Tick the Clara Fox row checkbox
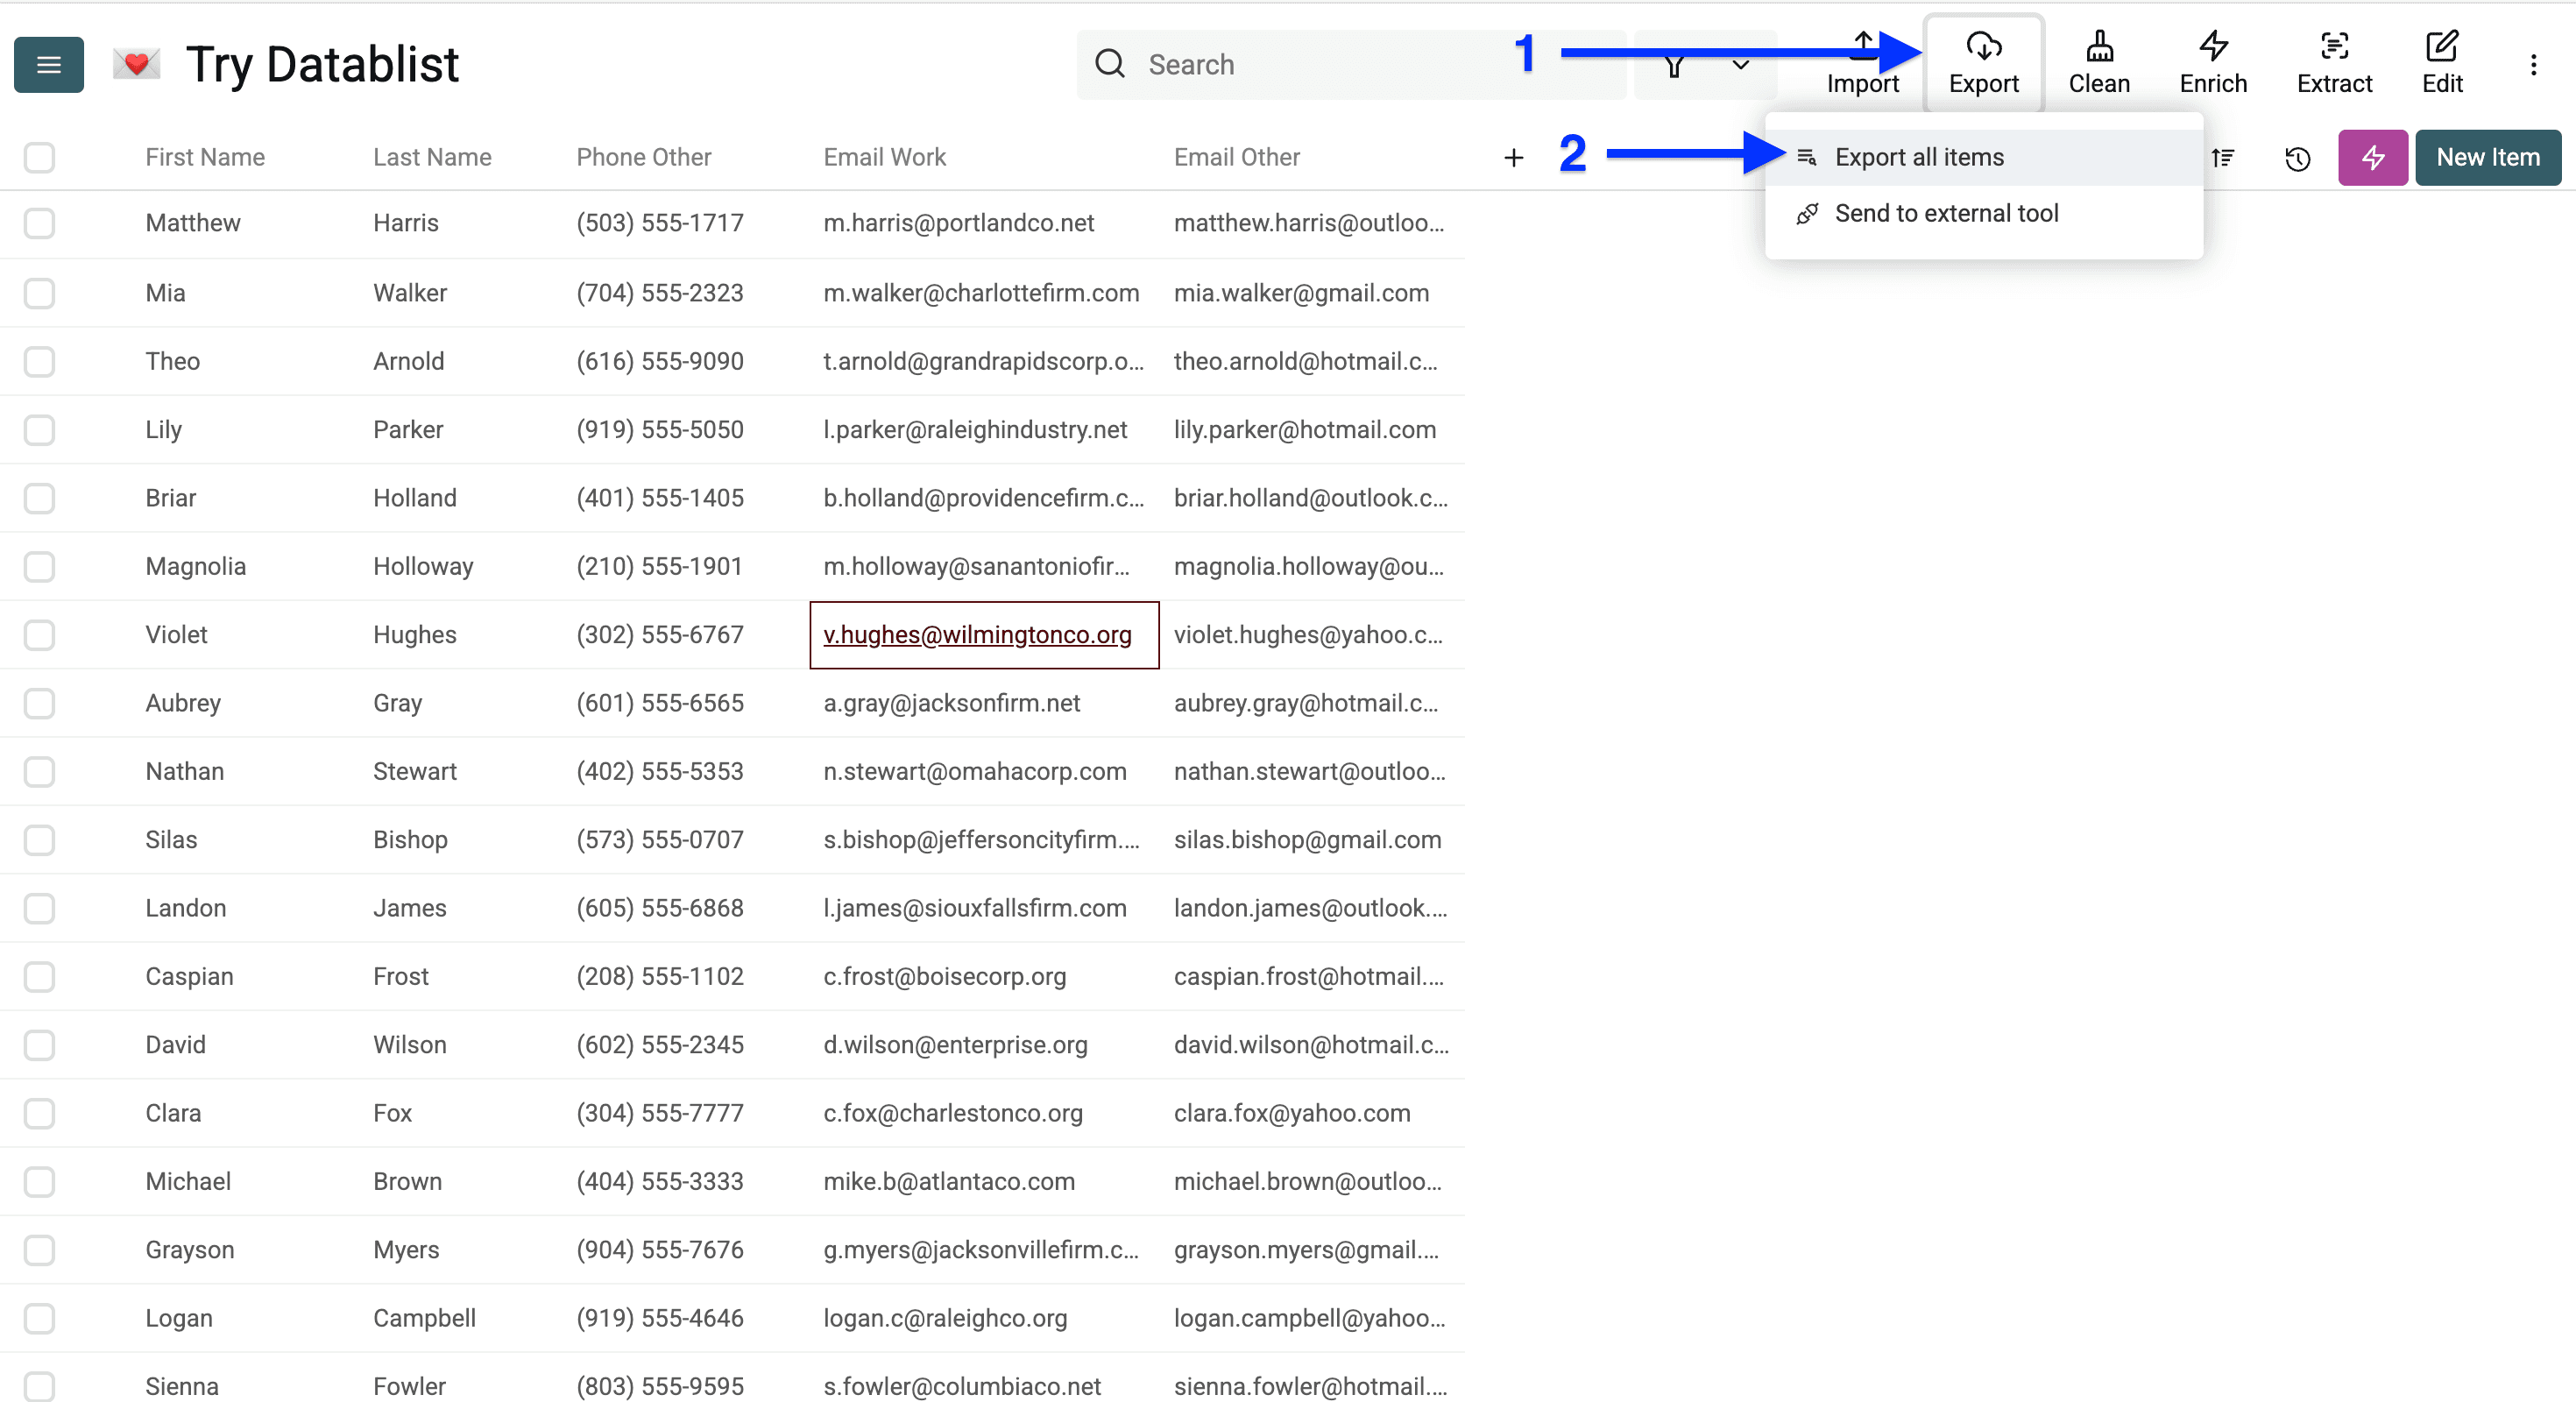Viewport: 2576px width, 1402px height. (39, 1113)
